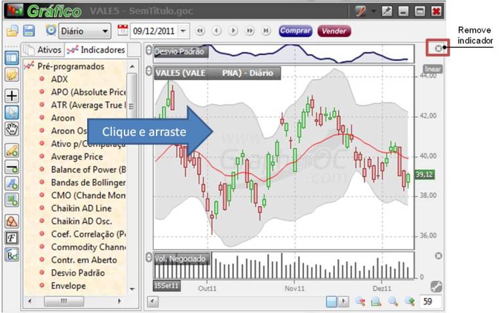Click the clock icon beside Diário
500x313 pixels.
(x=50, y=30)
